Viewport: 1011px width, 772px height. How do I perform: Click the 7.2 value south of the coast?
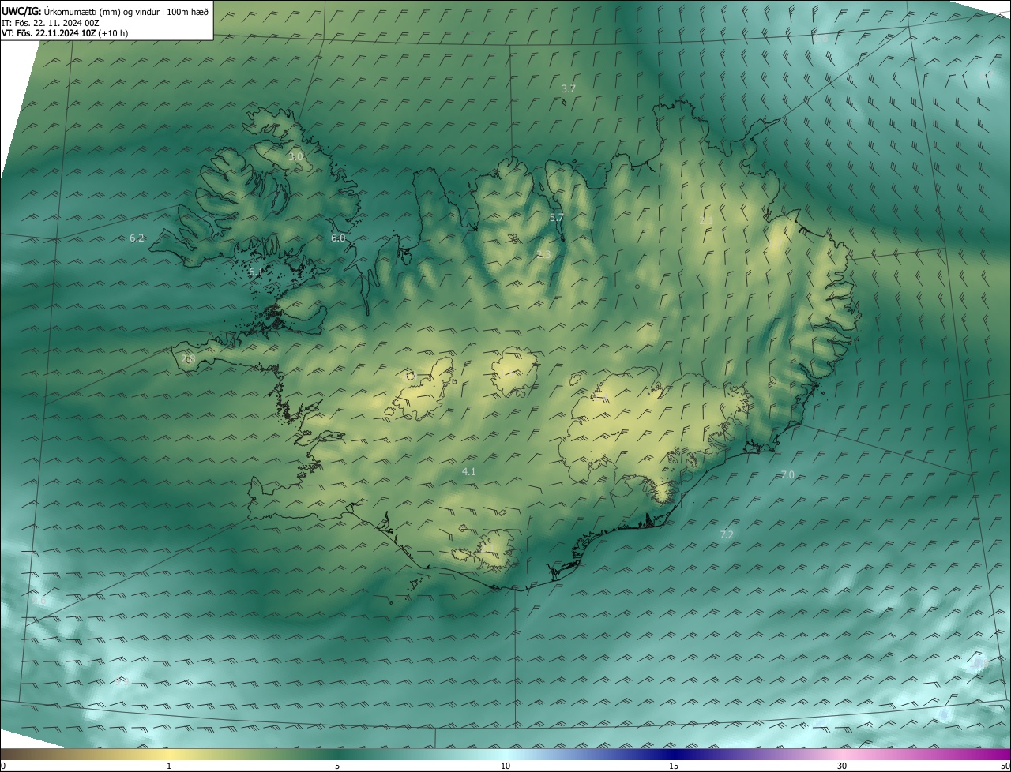[727, 534]
